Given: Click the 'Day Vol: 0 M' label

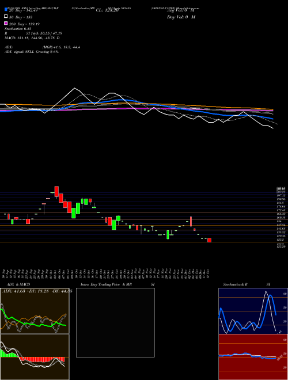Looking at the screenshot, I should coord(181,17).
